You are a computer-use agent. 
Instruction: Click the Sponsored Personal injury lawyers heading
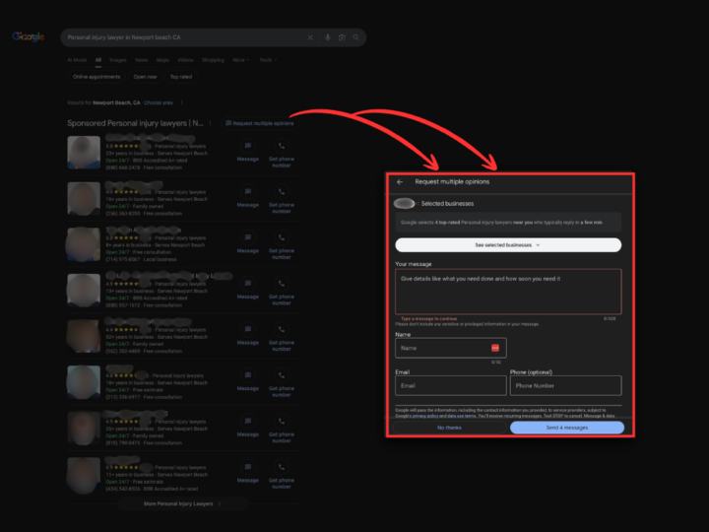coord(135,123)
